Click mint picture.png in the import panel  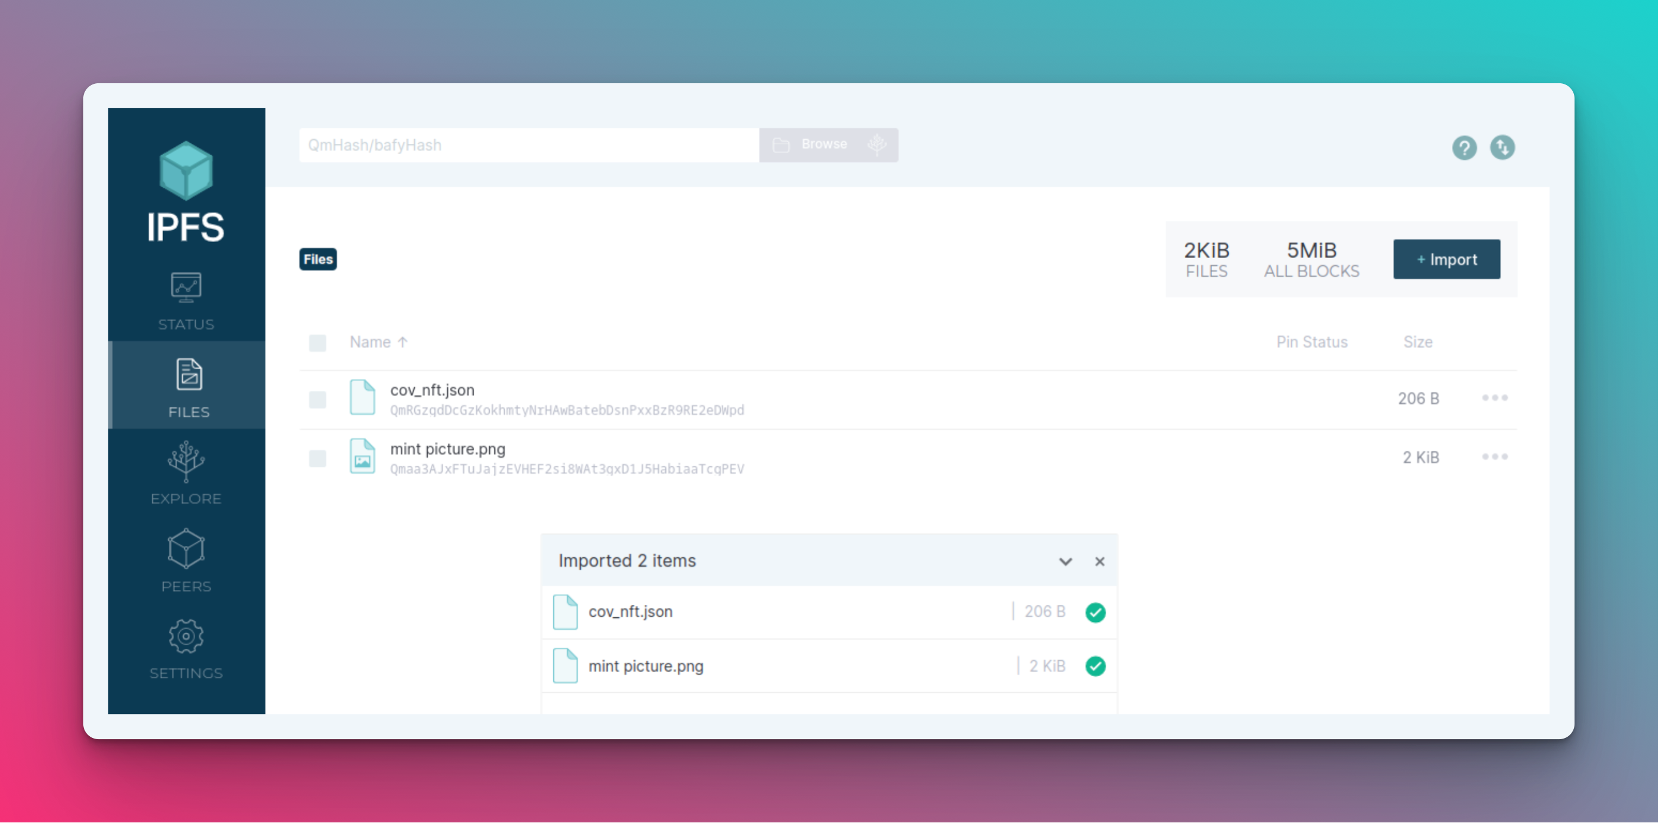pos(645,666)
